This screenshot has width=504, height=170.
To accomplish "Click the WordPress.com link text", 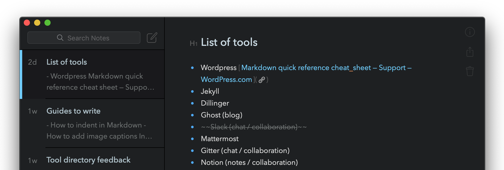I will pos(226,80).
